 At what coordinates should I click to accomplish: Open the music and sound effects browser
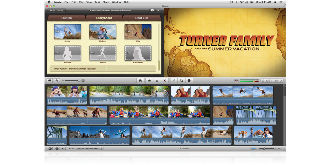[263, 81]
